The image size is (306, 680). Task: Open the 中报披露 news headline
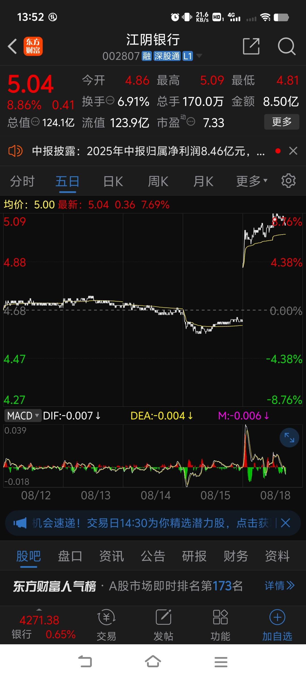click(x=148, y=151)
